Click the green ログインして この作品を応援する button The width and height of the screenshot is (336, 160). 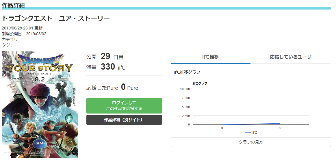124,106
